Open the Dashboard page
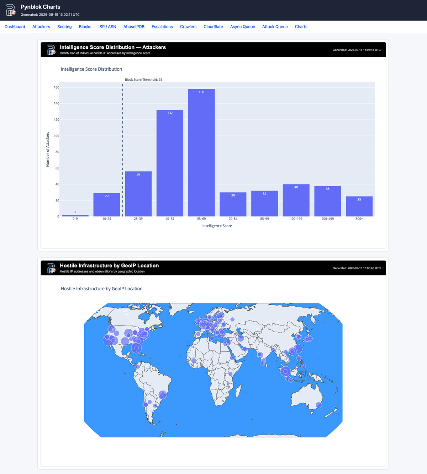Viewport: 427px width, 474px height. [x=15, y=27]
